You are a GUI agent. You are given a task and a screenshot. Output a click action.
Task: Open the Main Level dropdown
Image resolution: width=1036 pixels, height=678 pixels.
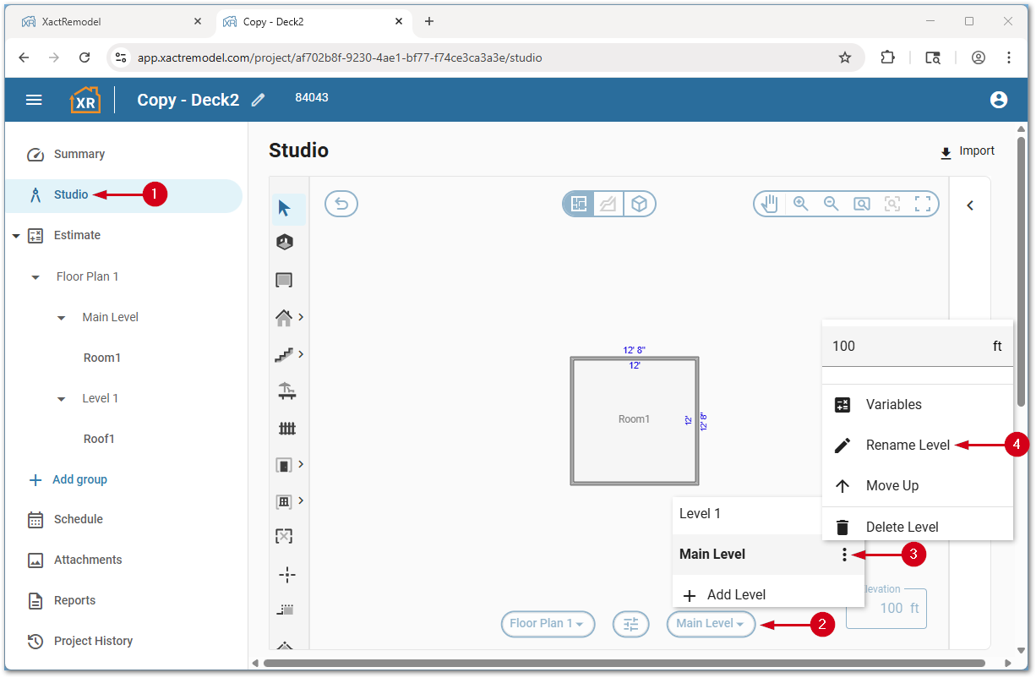(x=711, y=624)
